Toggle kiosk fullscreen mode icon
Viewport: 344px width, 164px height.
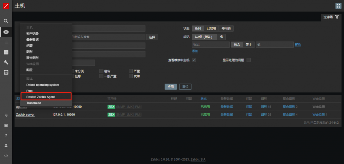click(x=338, y=6)
